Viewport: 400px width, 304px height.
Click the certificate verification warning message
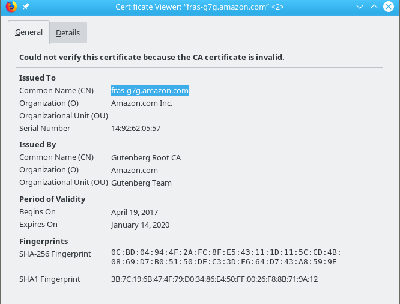(x=151, y=58)
